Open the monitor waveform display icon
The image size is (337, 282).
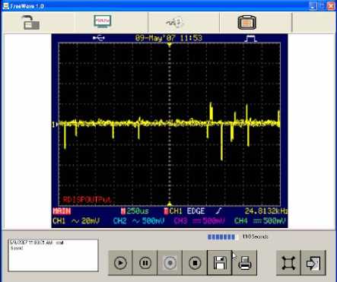pyautogui.click(x=103, y=21)
